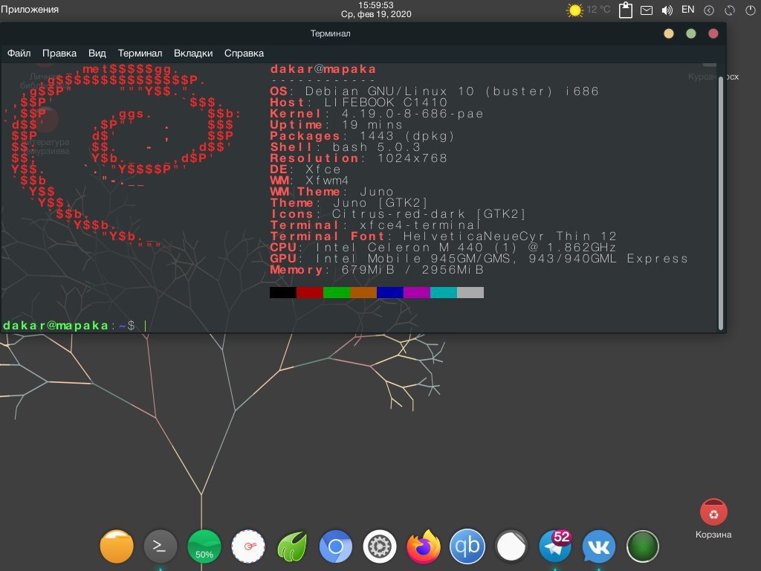Launch the Midori green paw browser icon

292,546
